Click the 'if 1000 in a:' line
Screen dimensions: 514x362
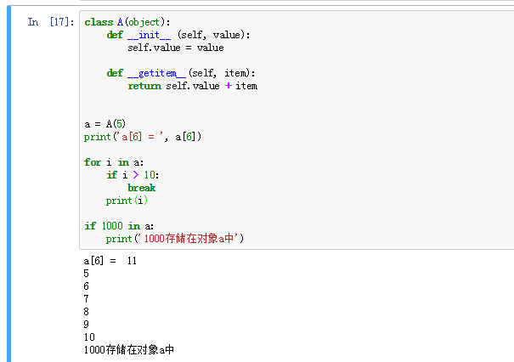[119, 226]
